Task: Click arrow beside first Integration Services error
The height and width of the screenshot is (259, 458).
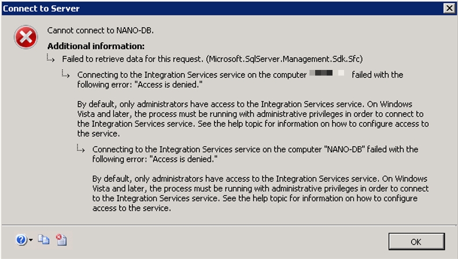Action: (x=66, y=74)
